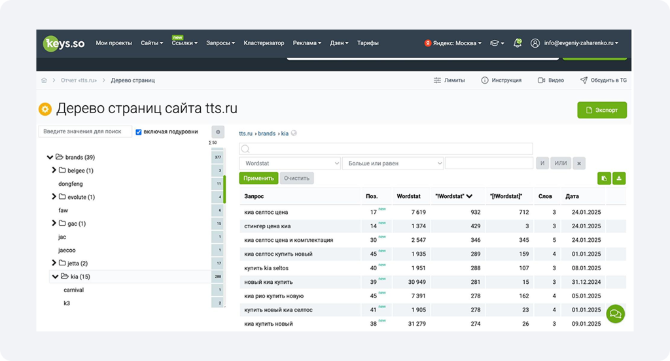Sort by the "!Wordstat" column header

(x=454, y=196)
